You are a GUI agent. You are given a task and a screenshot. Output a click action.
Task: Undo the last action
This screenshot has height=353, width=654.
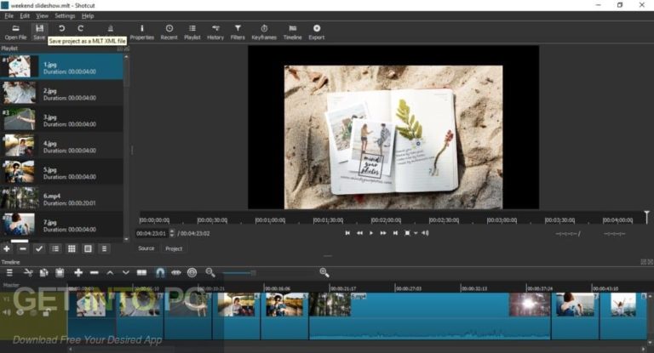click(61, 28)
